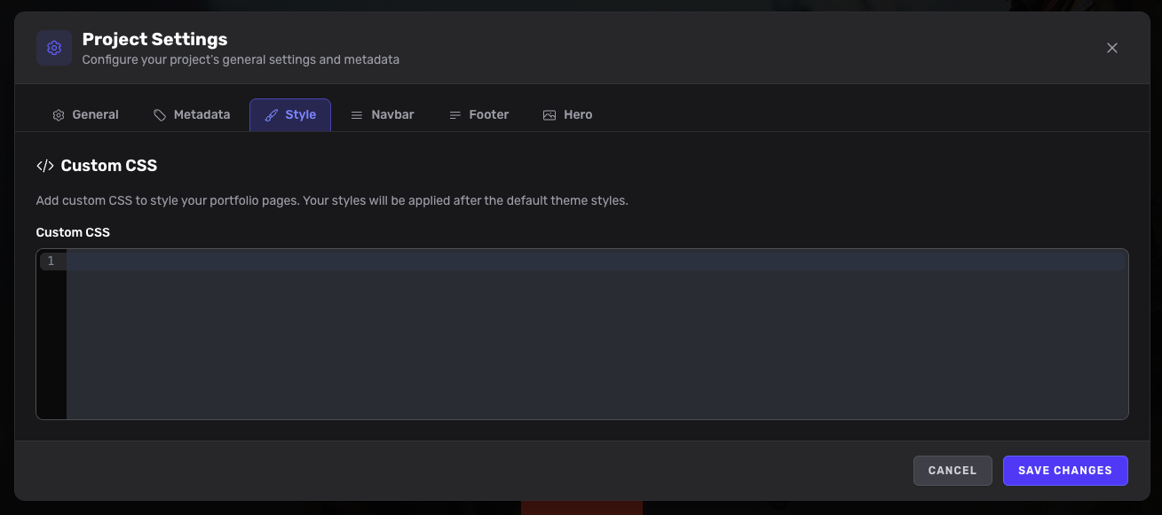Select the Hero tab
This screenshot has width=1162, height=515.
(567, 114)
